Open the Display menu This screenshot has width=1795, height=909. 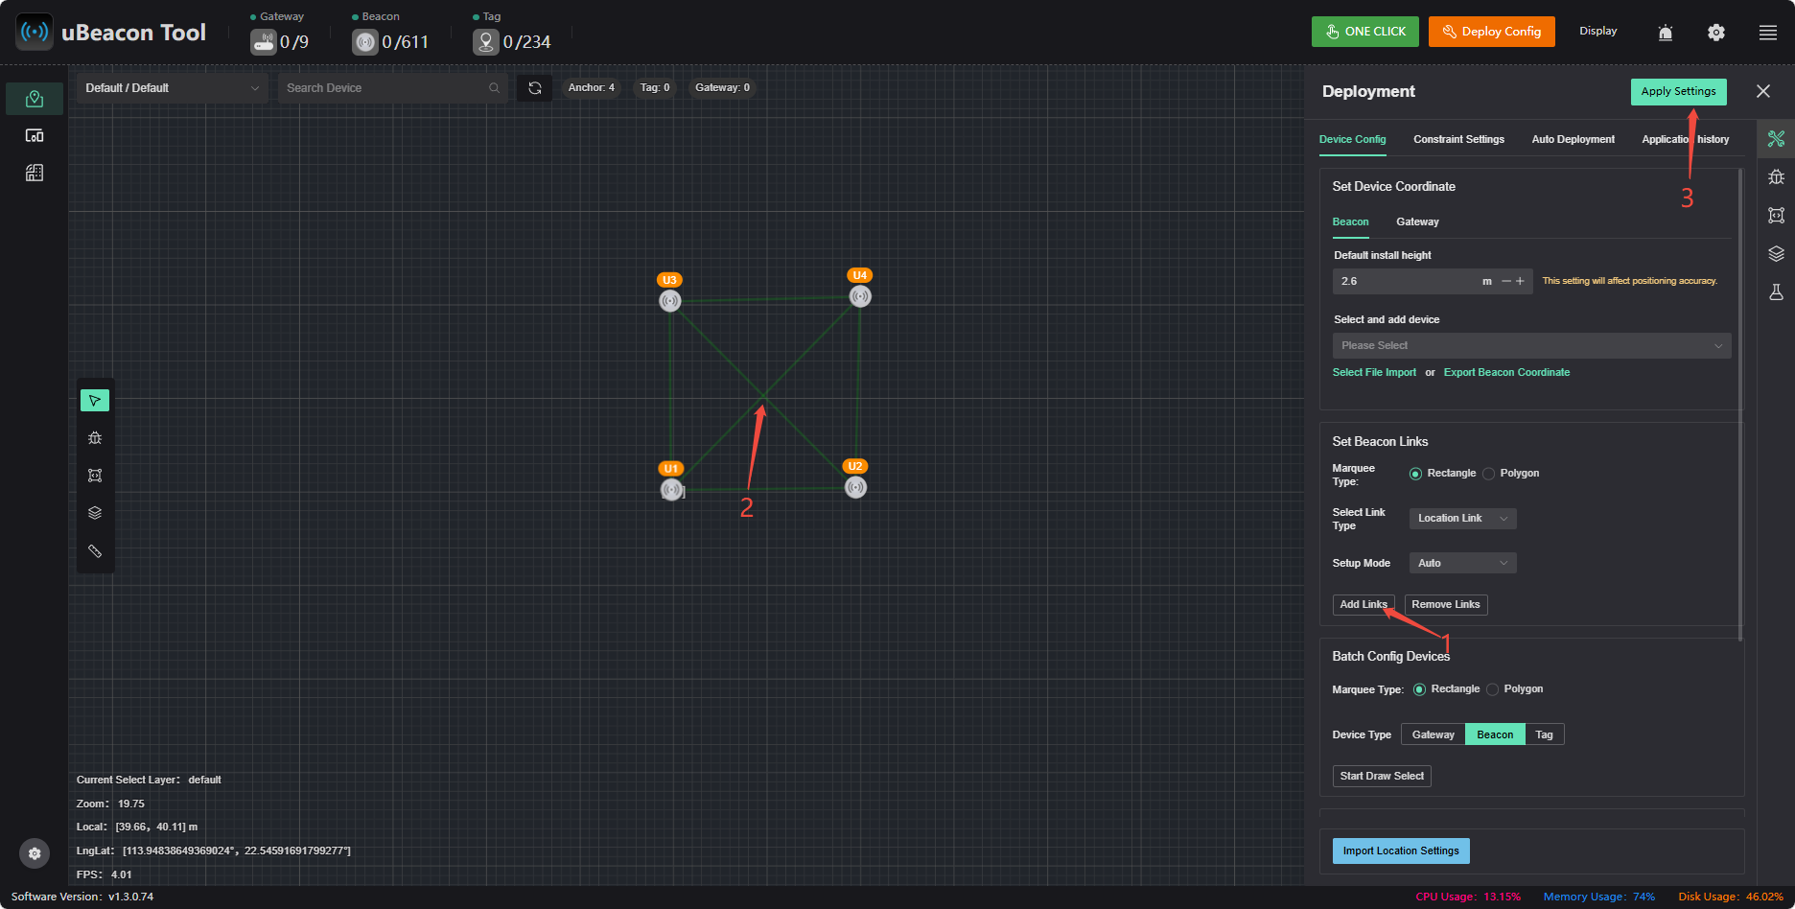click(1597, 31)
